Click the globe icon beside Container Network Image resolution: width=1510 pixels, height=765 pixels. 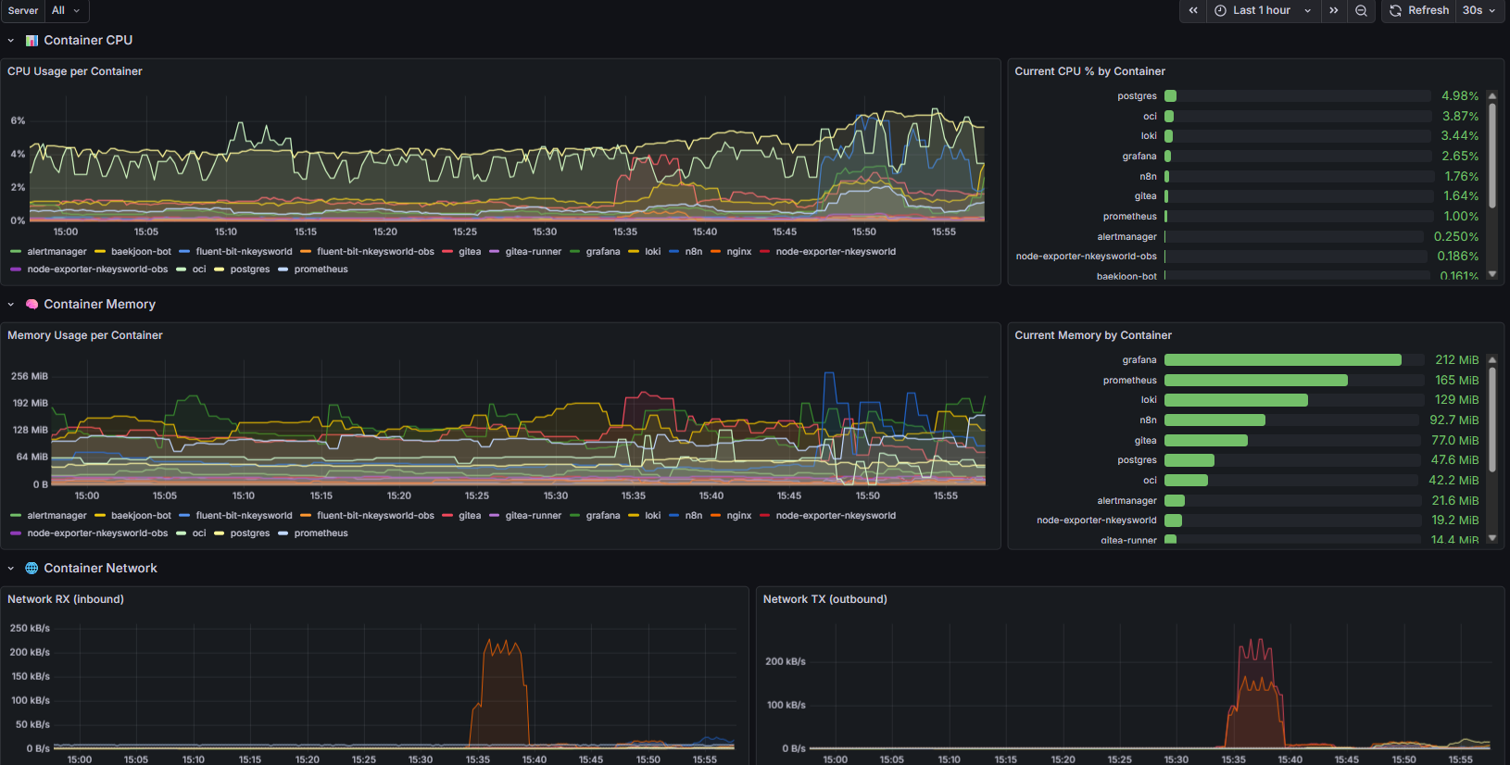pos(31,569)
